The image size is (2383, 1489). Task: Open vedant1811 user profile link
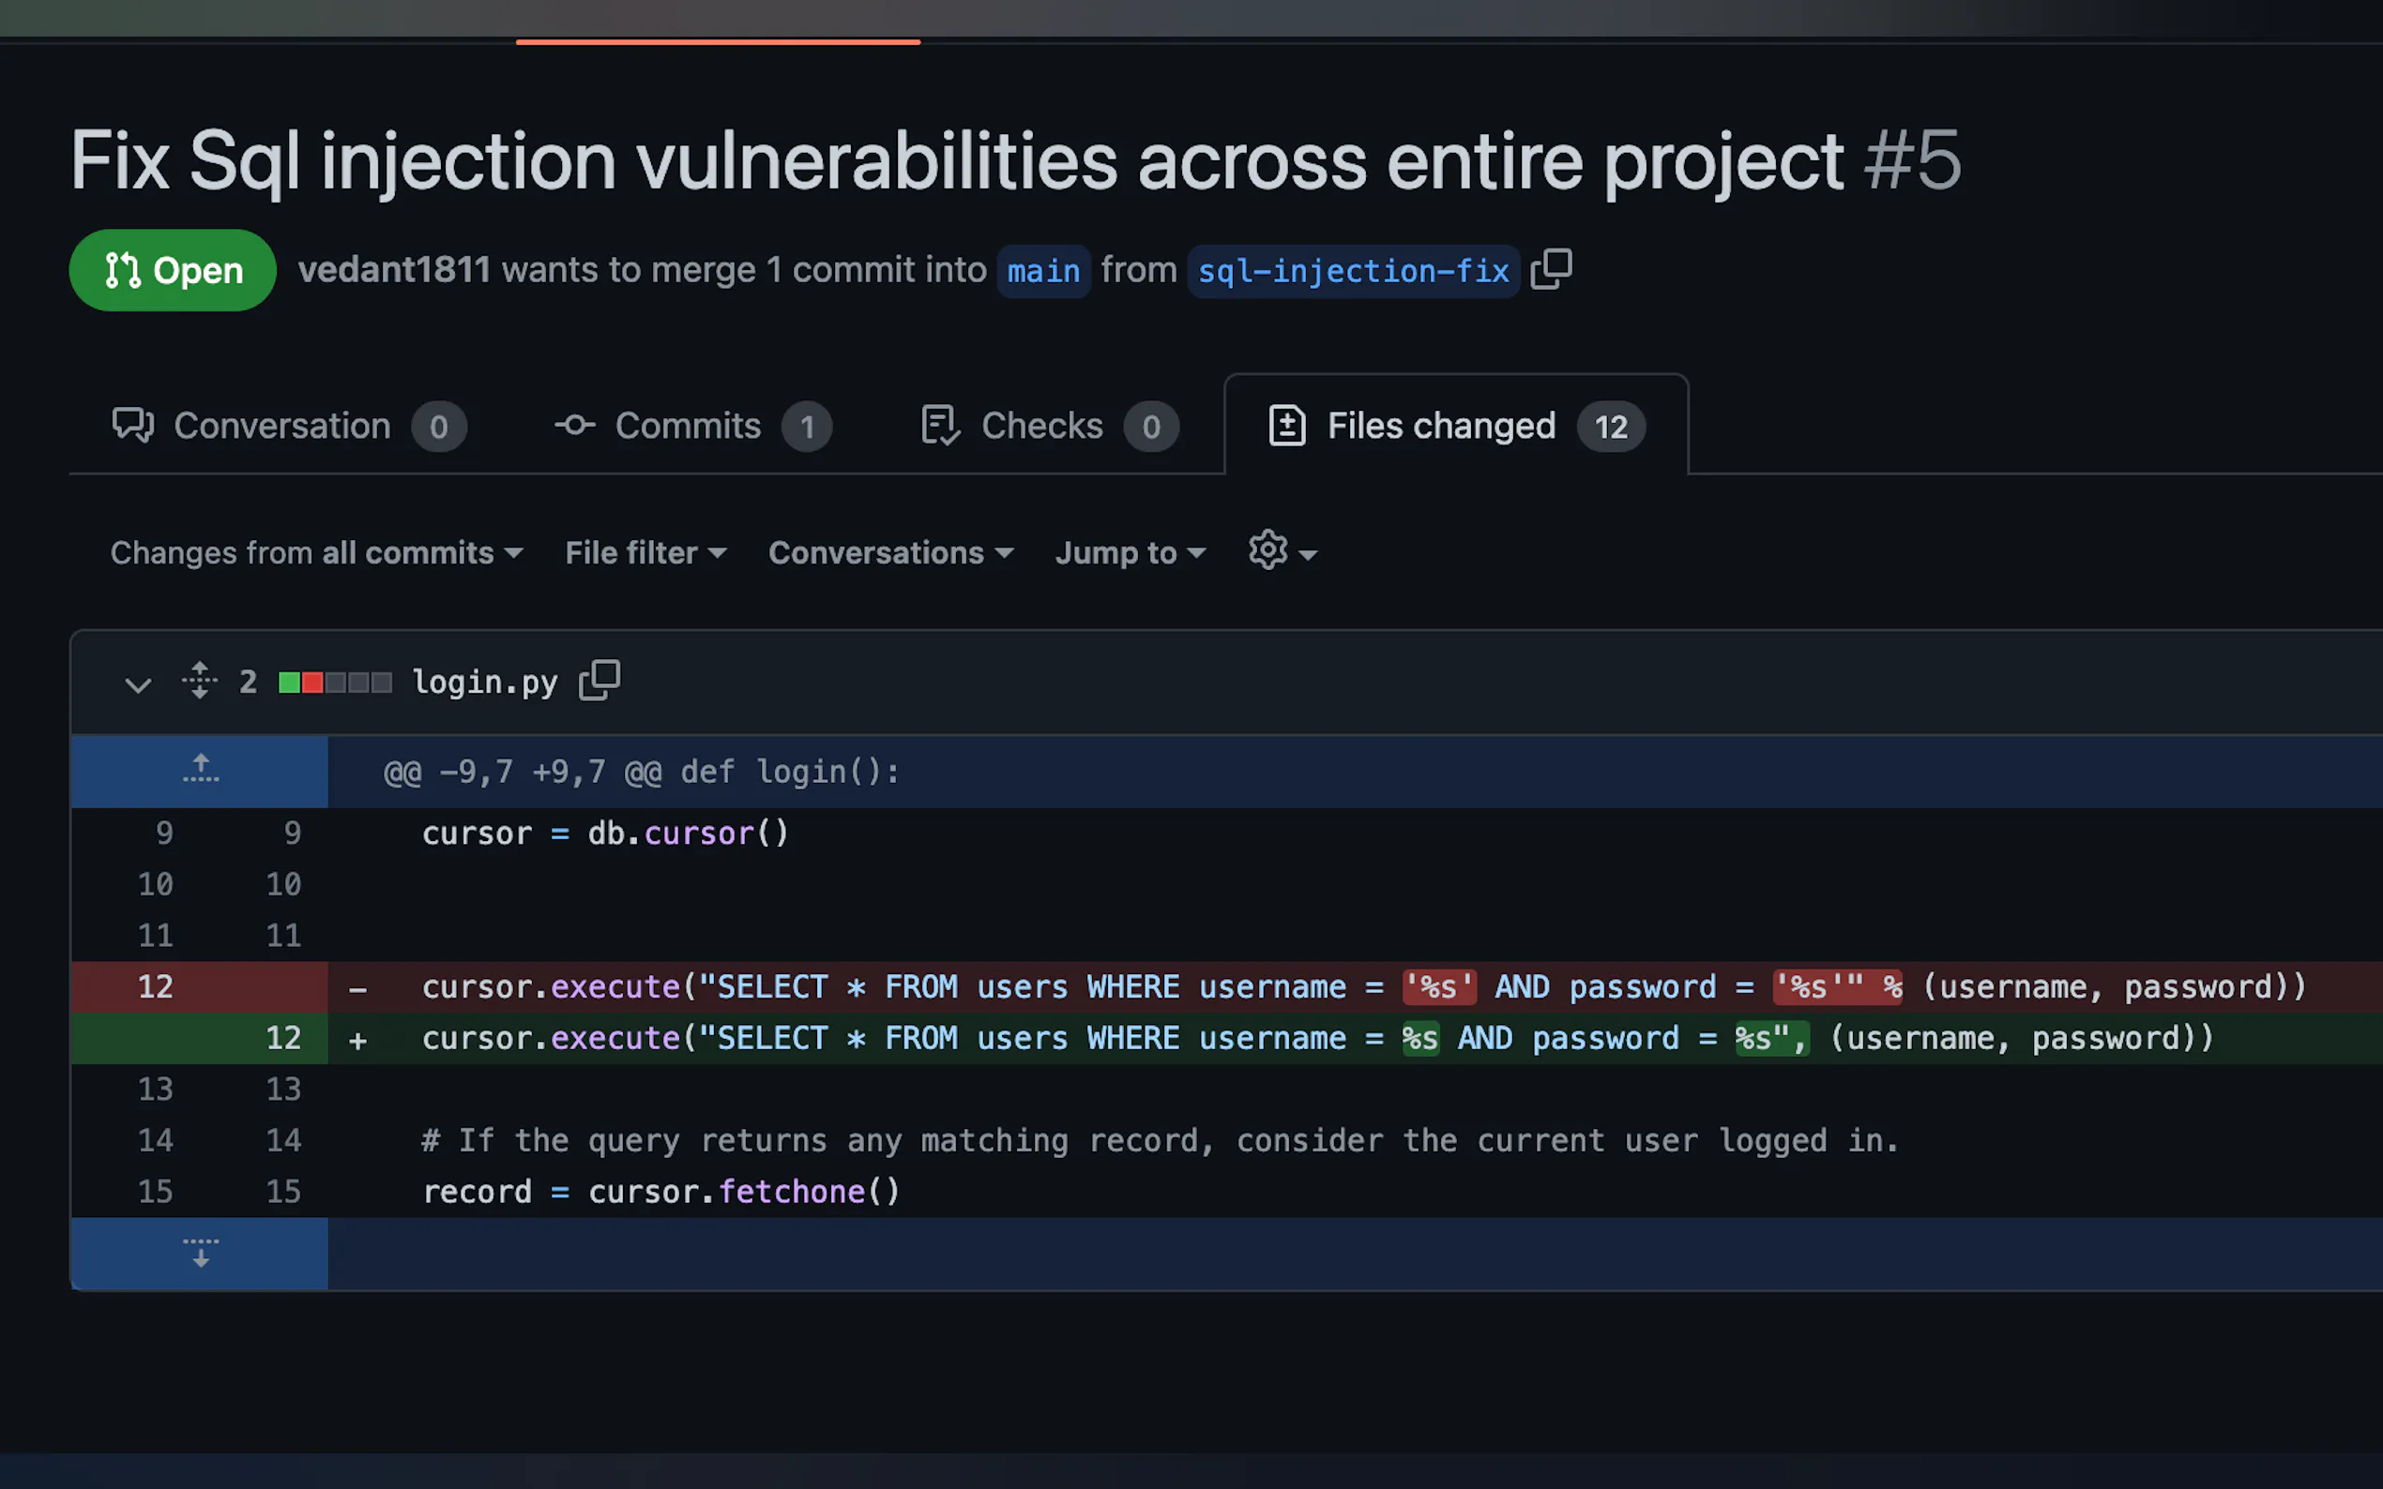pyautogui.click(x=394, y=270)
